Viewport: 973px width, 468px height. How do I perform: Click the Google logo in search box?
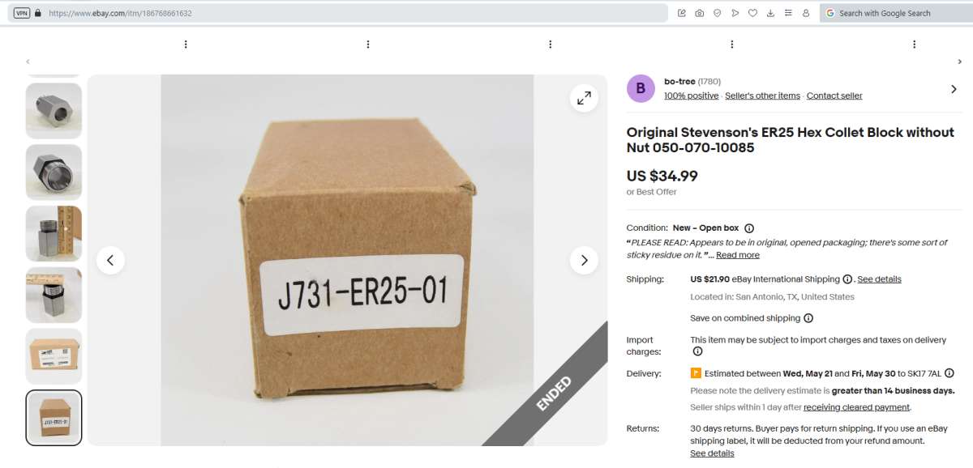click(x=830, y=13)
